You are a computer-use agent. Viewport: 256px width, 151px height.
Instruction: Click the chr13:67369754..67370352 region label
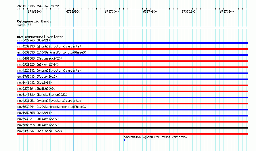tap(38, 6)
